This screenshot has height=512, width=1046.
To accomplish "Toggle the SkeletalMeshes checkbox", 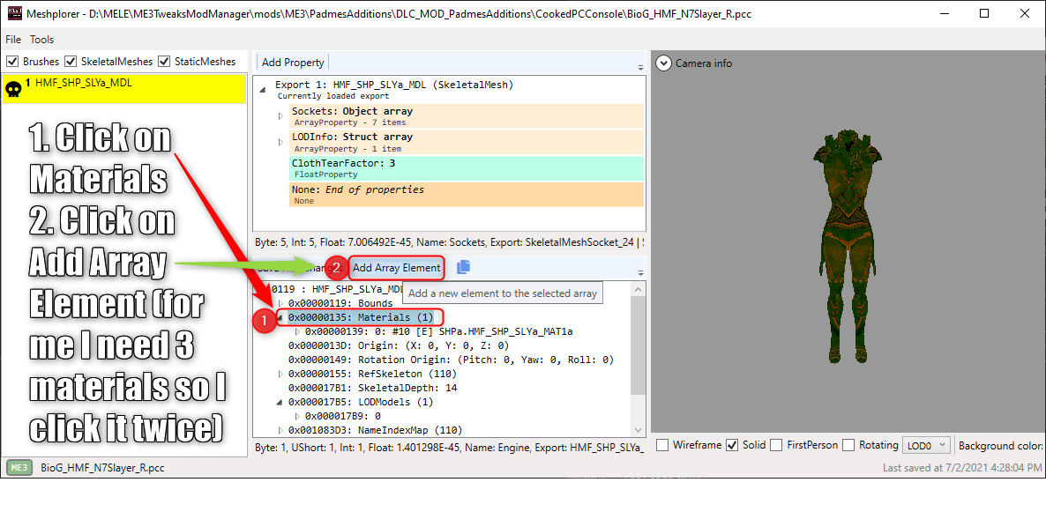I will pos(70,62).
